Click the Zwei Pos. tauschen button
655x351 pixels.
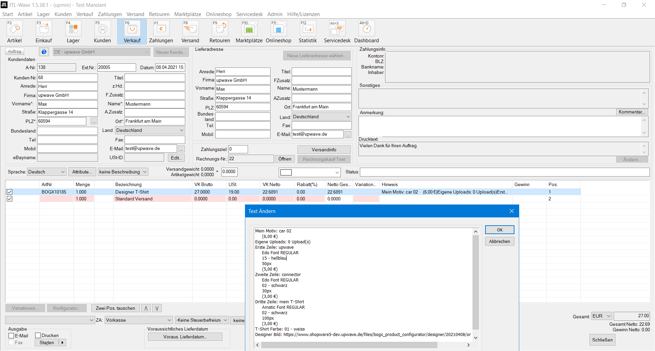coord(115,308)
